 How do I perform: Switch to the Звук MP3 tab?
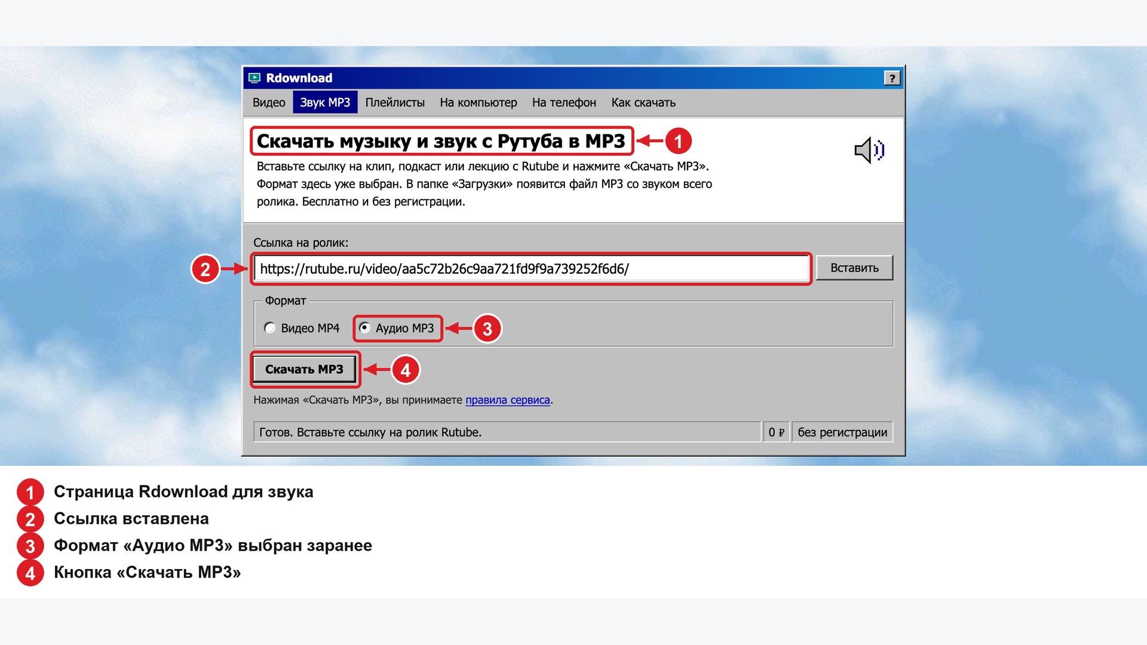tap(325, 102)
